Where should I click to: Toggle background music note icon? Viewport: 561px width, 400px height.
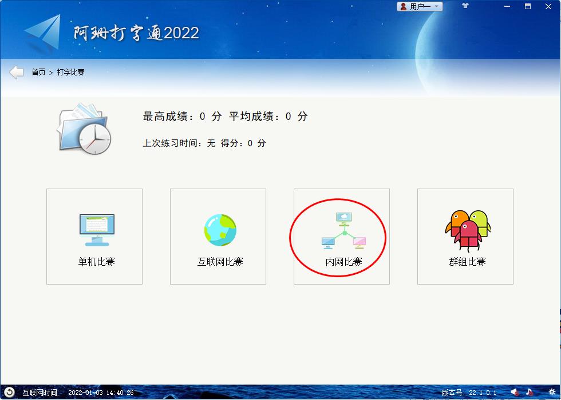(x=530, y=392)
